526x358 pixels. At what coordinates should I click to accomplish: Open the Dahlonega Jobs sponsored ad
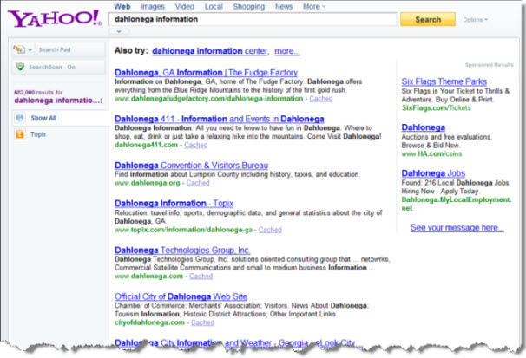[433, 173]
